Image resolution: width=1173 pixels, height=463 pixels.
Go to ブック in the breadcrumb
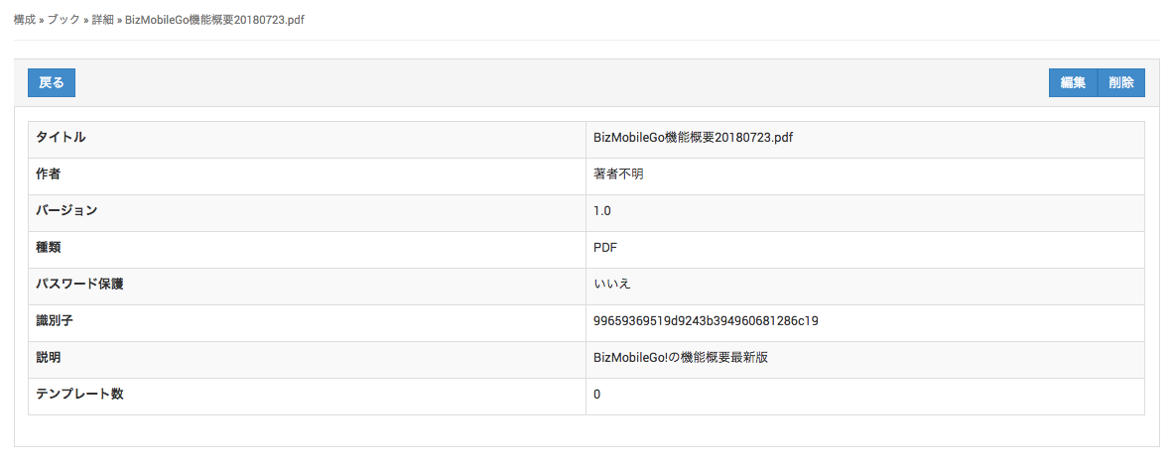point(65,20)
